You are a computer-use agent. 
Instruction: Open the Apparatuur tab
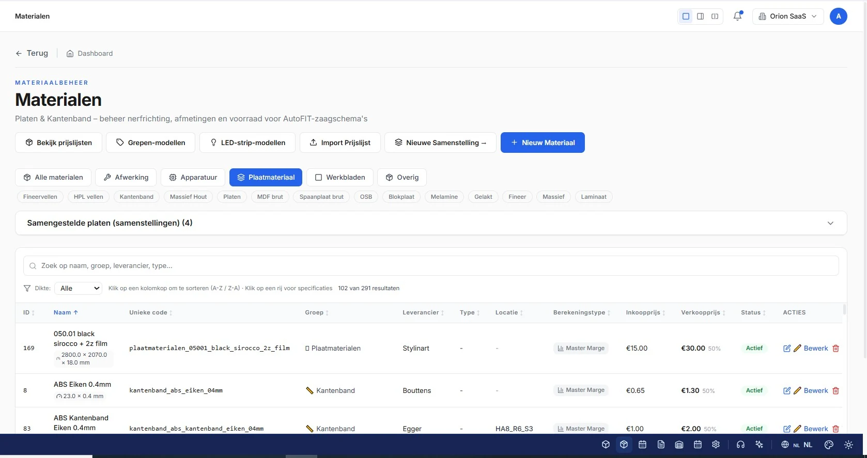tap(193, 178)
